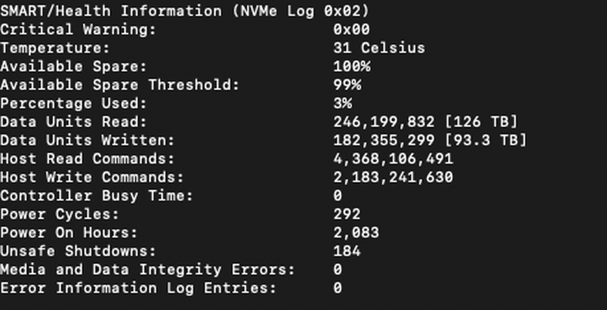Click the [93.3 TB] written total
Image resolution: width=607 pixels, height=310 pixels.
click(485, 140)
